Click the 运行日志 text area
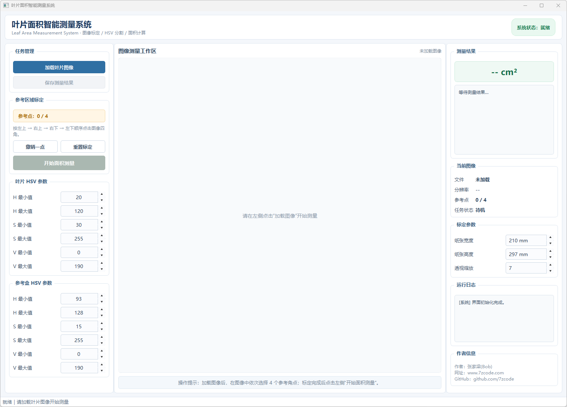This screenshot has width=567, height=407. point(504,318)
